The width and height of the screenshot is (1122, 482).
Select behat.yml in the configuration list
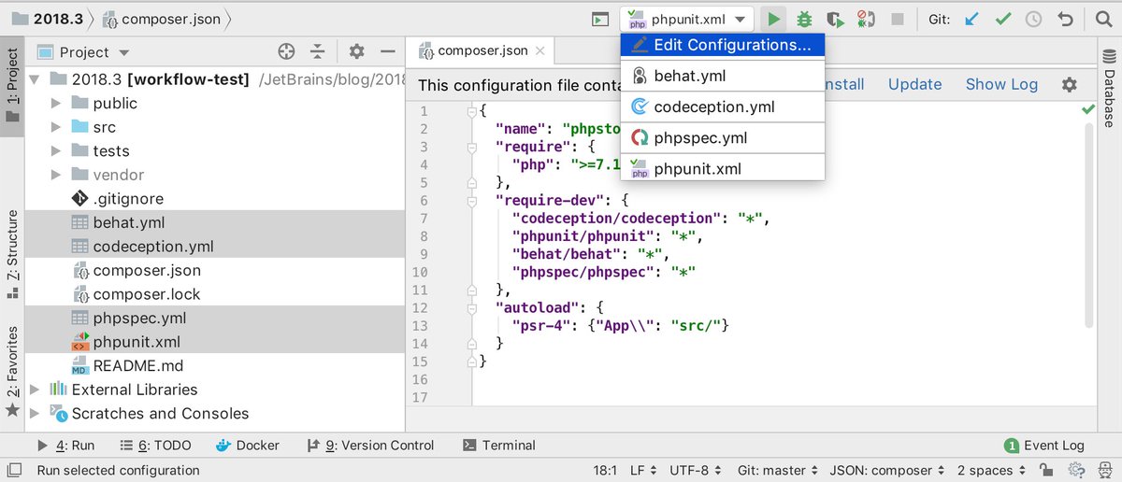[x=723, y=76]
